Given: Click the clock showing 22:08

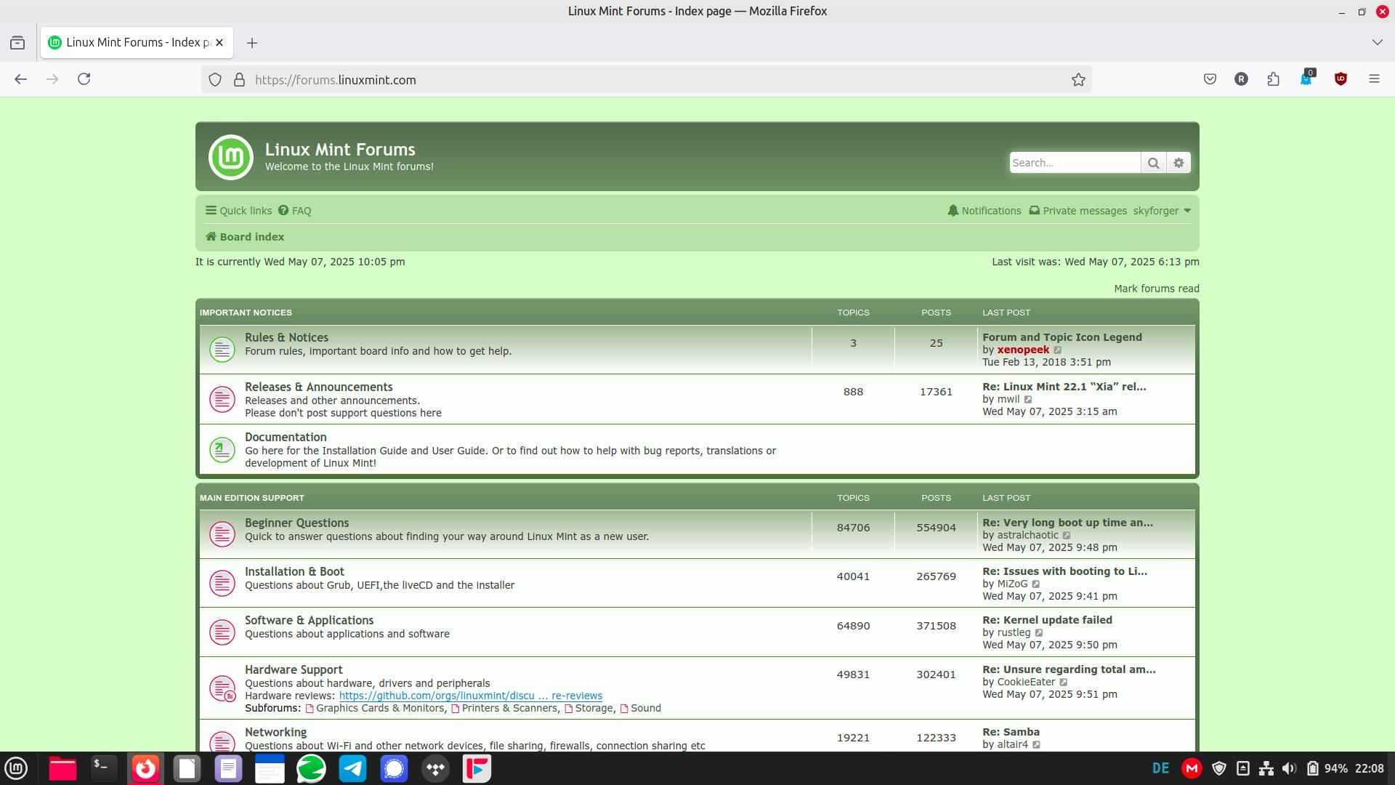Looking at the screenshot, I should (1369, 768).
